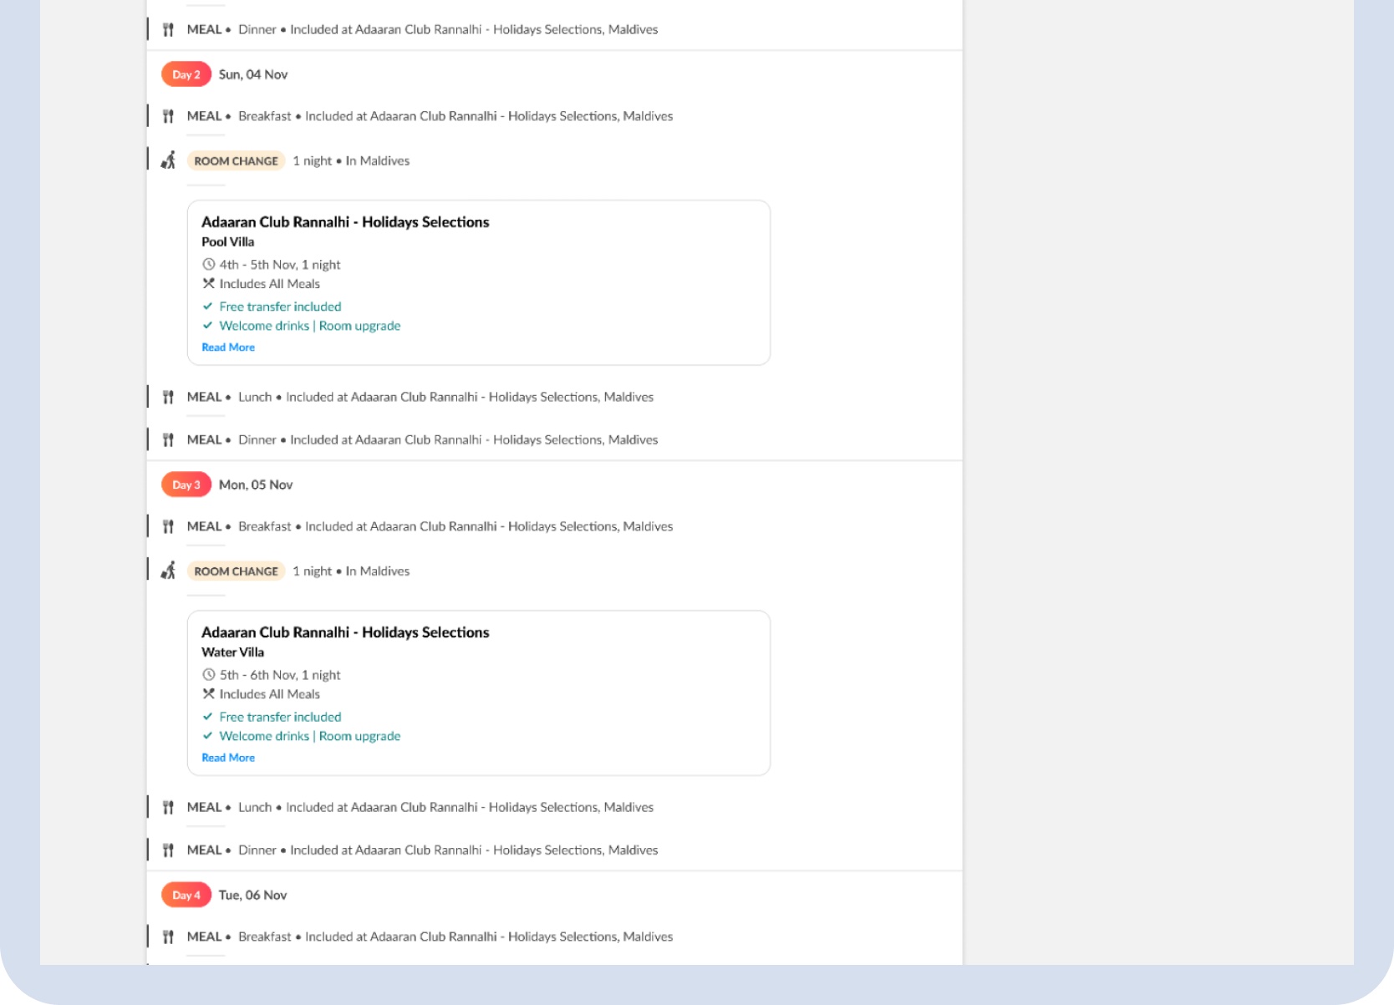
Task: Click '4th - 5th Nov, 1 night' stay dates
Action: coord(280,265)
